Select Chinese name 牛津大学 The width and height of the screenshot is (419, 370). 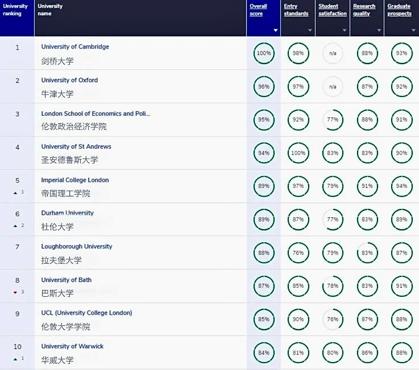tap(57, 94)
